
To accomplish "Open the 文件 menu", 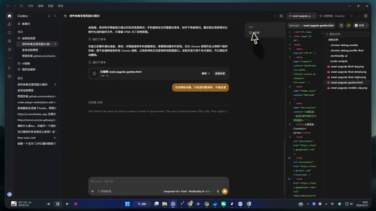I will coord(30,6).
